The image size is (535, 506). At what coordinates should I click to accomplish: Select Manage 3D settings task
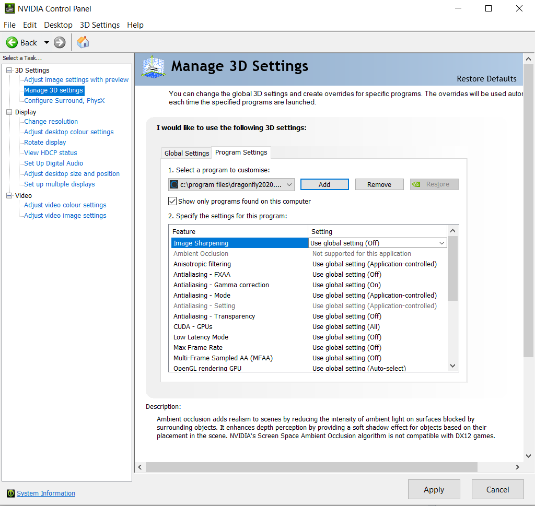54,90
